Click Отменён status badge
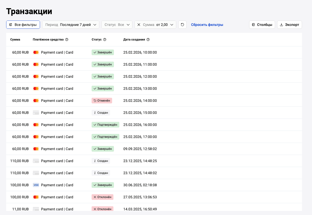Viewport: 312px width, 215px height. click(102, 101)
